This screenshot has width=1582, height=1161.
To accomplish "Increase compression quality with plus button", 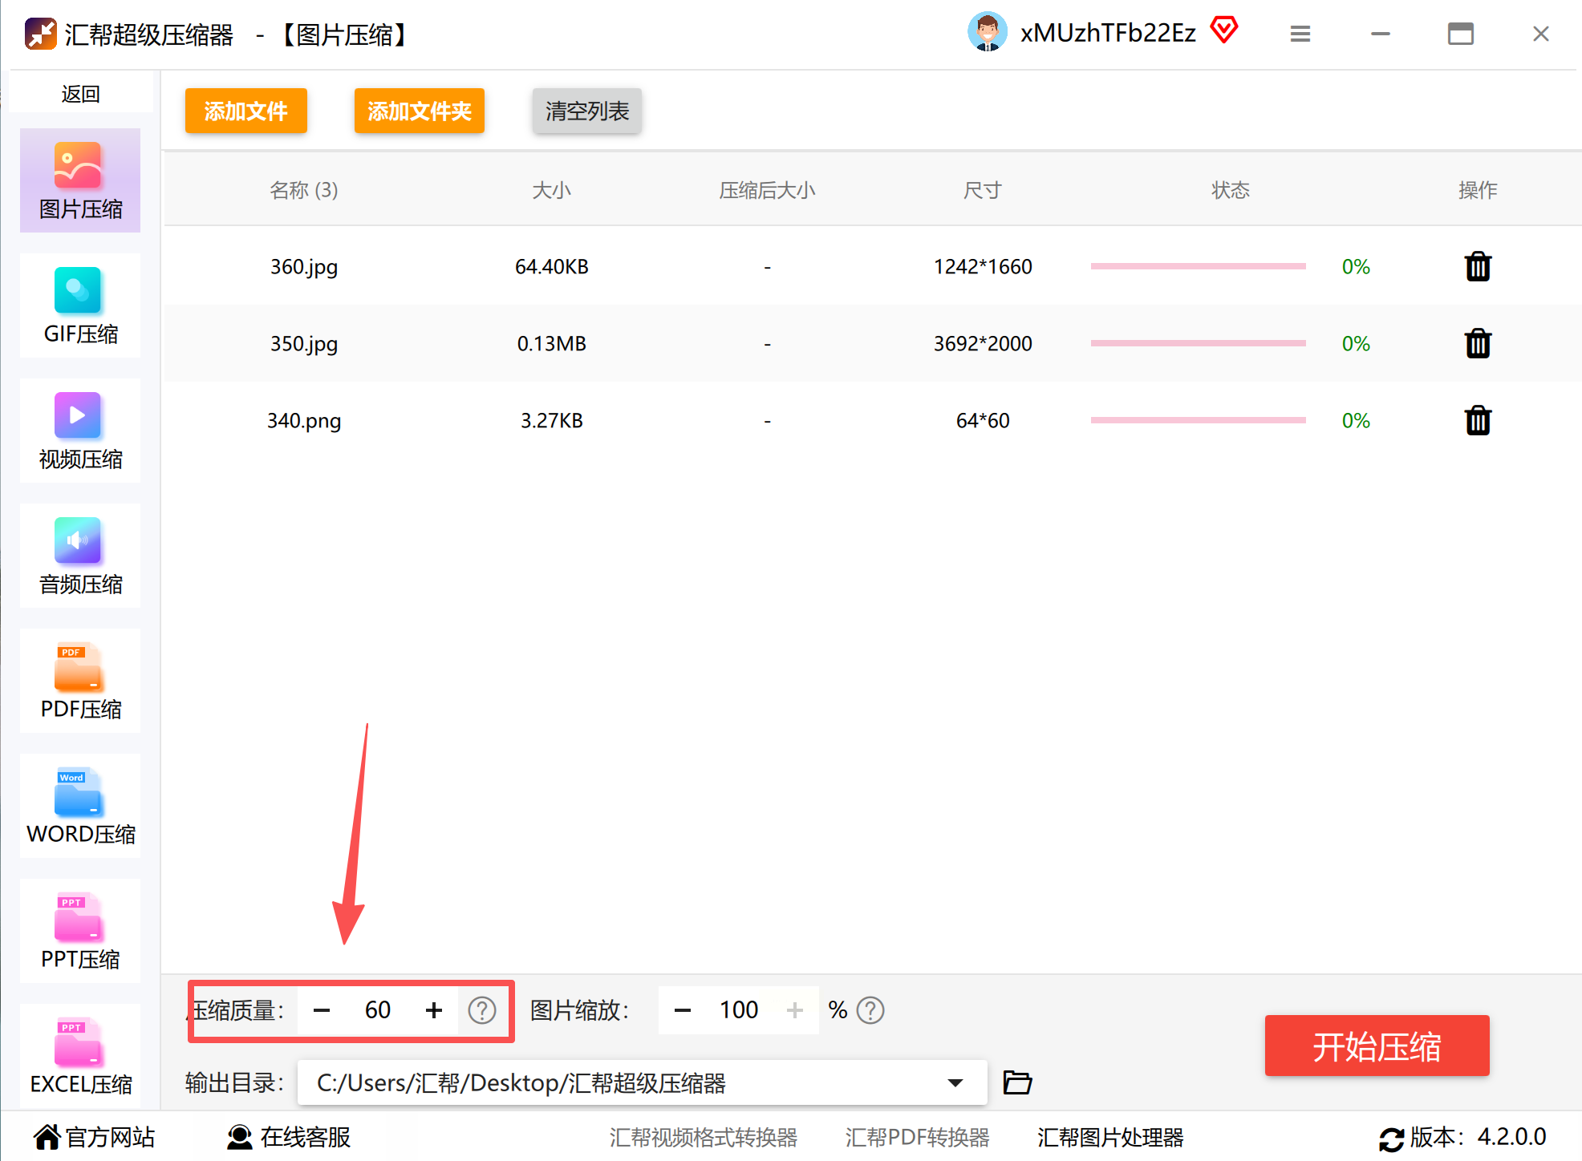I will (434, 1010).
